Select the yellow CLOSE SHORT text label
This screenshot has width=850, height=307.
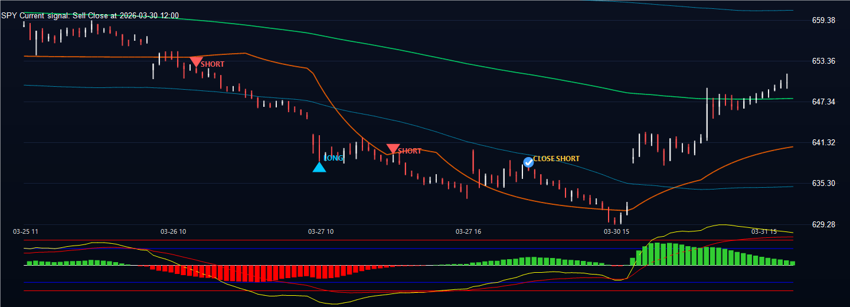(556, 159)
